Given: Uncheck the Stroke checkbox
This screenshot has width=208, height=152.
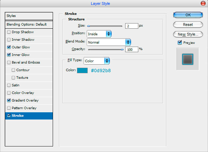Looking at the screenshot, I should point(9,115).
